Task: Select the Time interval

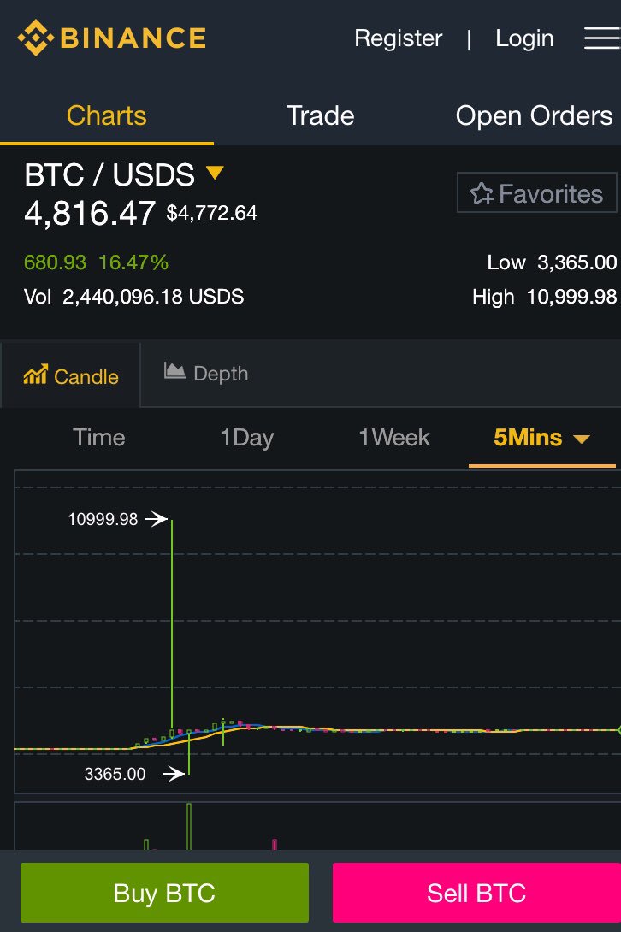Action: (x=98, y=438)
